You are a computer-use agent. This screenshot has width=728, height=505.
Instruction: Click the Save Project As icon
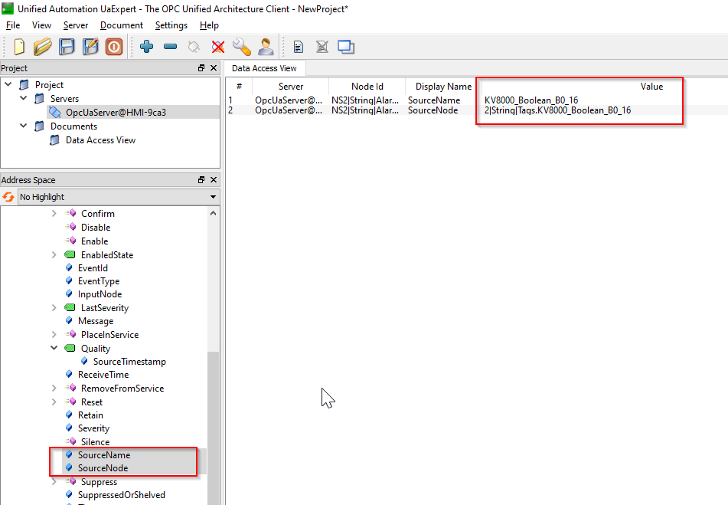tap(90, 47)
